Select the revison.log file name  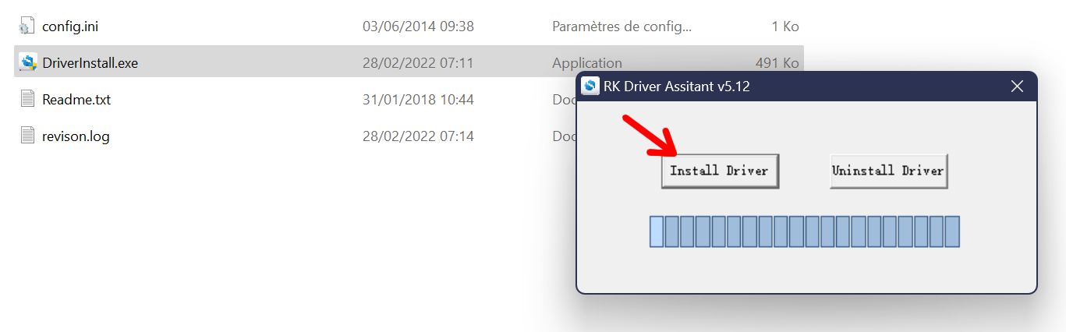tap(76, 136)
